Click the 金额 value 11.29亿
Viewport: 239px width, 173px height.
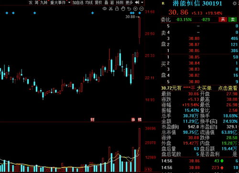point(191,122)
